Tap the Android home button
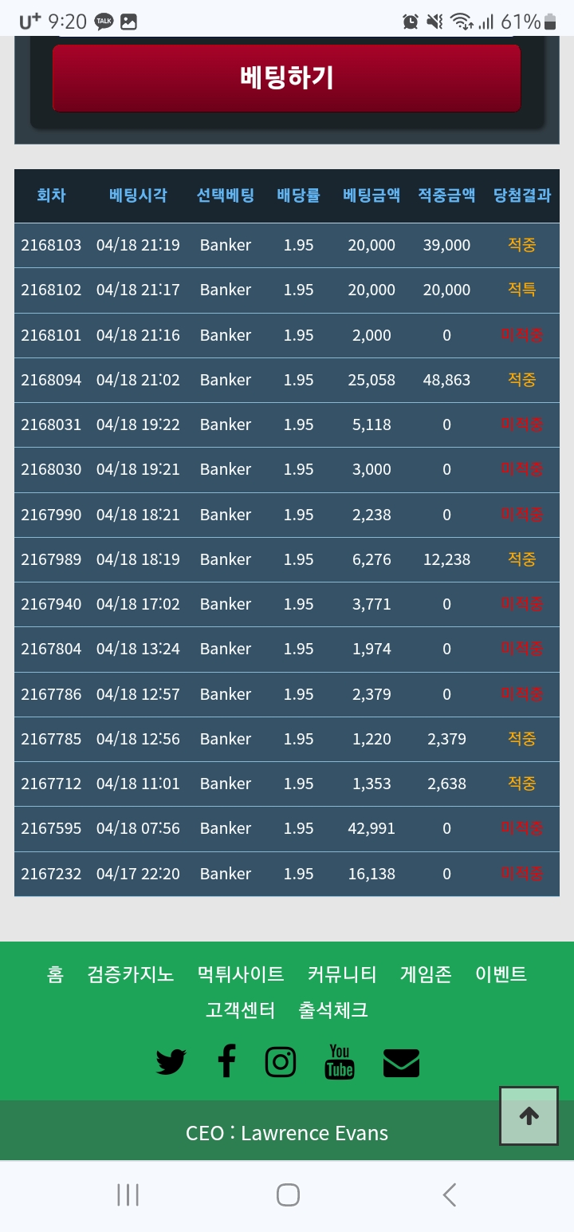 pos(288,1194)
